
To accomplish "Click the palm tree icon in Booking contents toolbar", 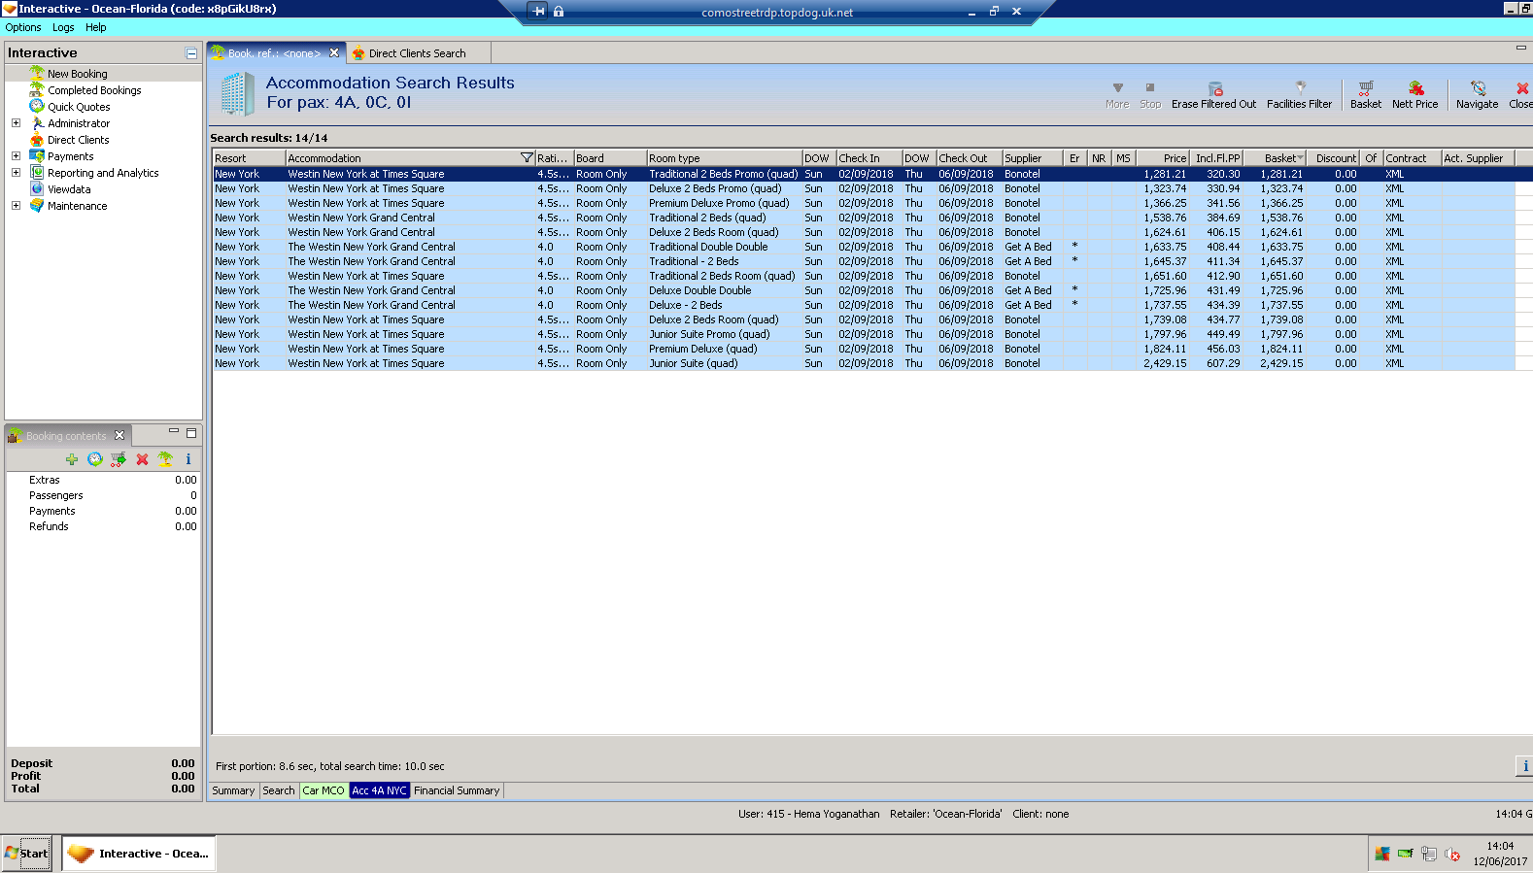I will (x=165, y=459).
